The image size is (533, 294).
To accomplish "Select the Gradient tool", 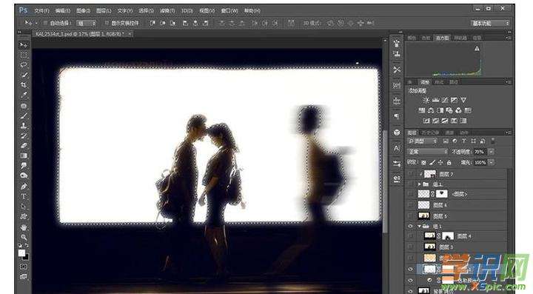I will pos(24,156).
